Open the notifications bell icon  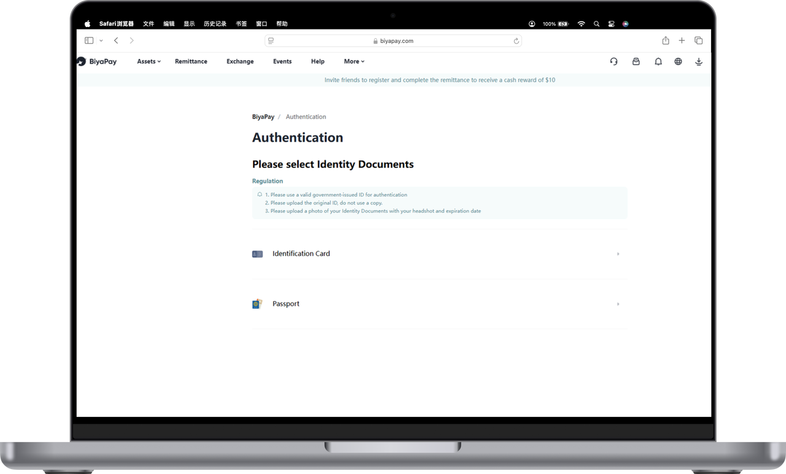coord(658,61)
